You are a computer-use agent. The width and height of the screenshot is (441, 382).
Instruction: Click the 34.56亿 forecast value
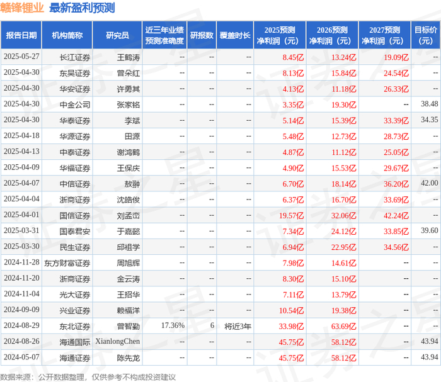396,247
